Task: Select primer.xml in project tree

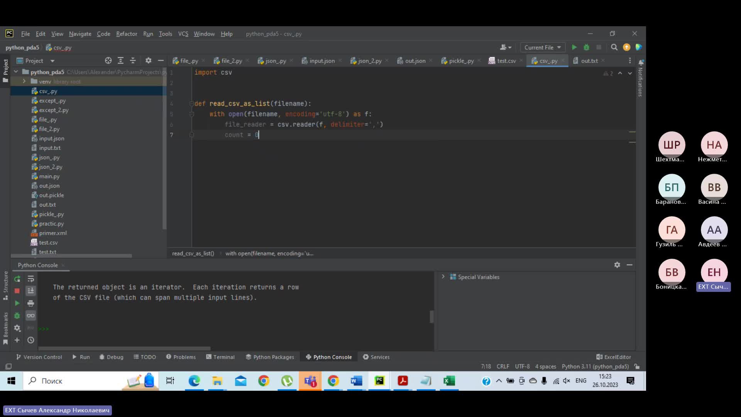Action: click(x=52, y=233)
